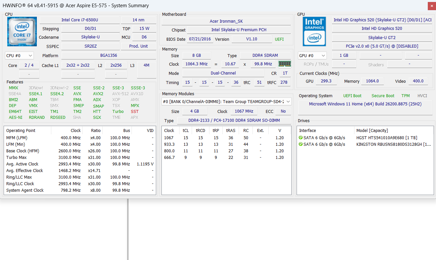Click the Acer Ironman_SK motherboard field
The height and width of the screenshot is (260, 436).
226,21
